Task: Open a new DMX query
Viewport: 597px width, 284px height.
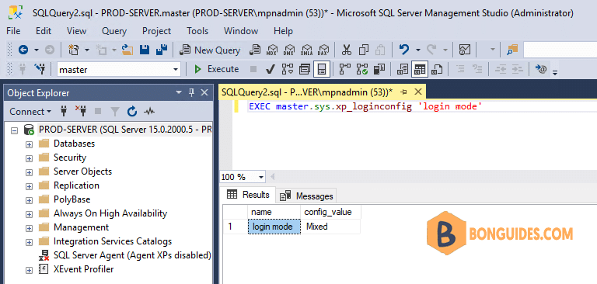Action: [x=289, y=50]
